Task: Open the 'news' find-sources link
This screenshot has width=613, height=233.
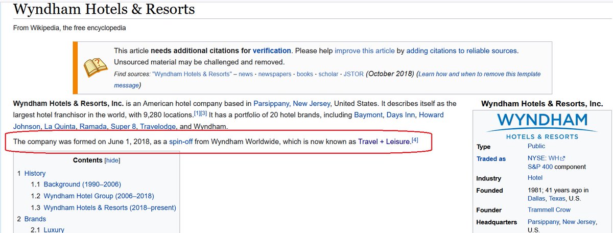Action: 246,74
